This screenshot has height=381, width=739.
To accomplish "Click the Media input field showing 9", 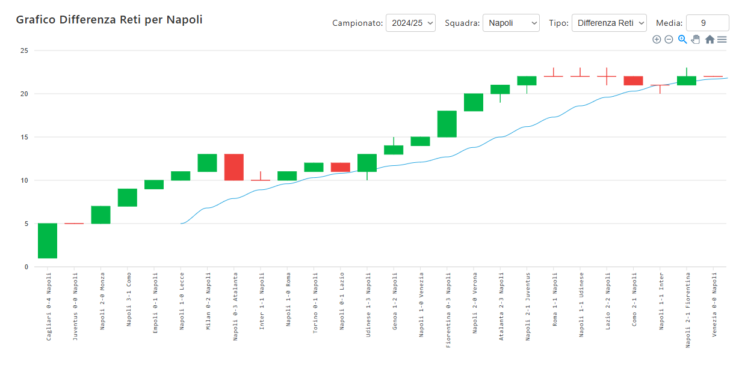I will click(x=708, y=22).
